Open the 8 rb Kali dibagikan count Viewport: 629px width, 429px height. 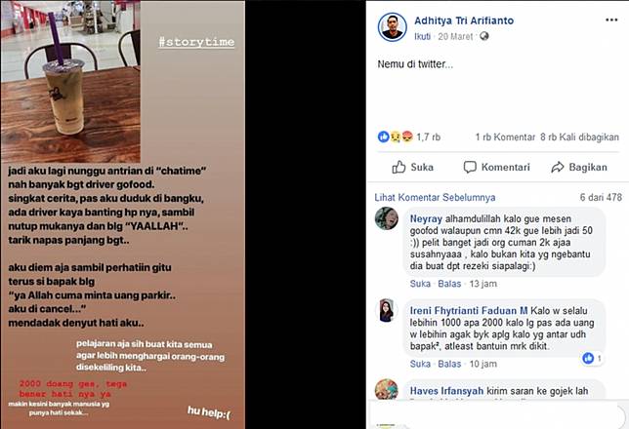[x=579, y=137]
